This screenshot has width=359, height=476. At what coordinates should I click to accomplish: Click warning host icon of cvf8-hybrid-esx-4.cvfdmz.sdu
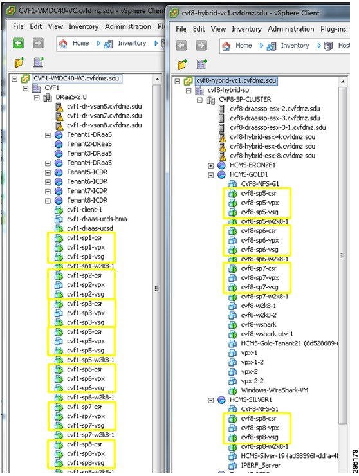tap(223, 137)
